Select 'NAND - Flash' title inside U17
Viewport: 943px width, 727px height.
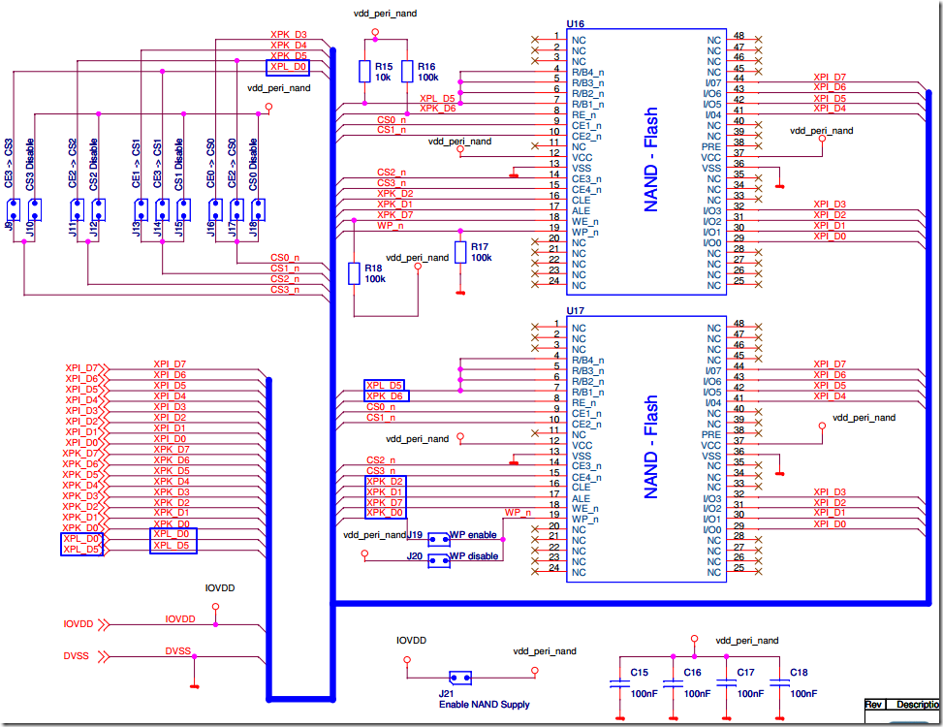click(650, 447)
